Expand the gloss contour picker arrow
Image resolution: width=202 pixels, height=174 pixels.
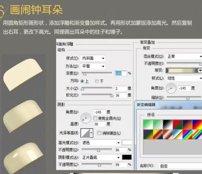tap(91, 133)
